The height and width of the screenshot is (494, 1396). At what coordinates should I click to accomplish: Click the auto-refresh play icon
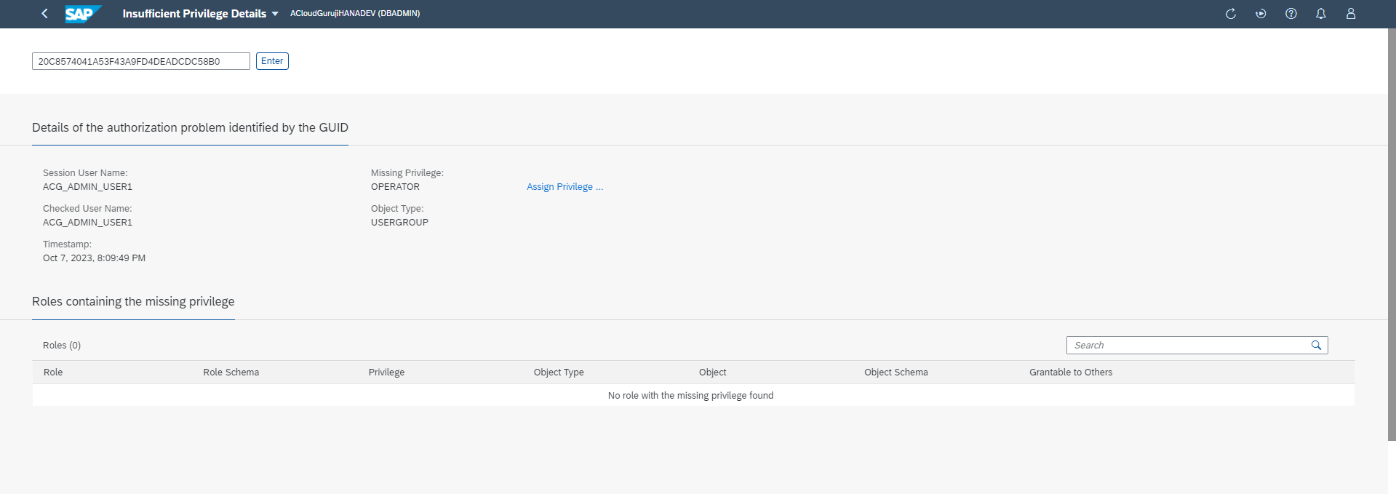click(1261, 14)
